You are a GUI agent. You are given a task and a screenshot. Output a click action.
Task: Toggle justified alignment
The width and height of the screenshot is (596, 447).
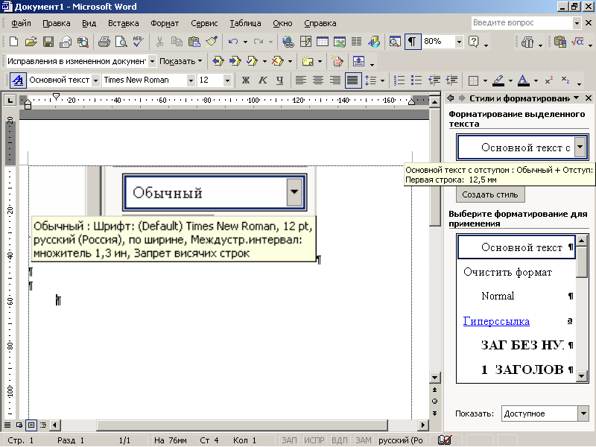[x=352, y=80]
